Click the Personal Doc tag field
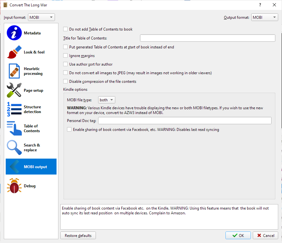282x243 pixels. point(185,120)
